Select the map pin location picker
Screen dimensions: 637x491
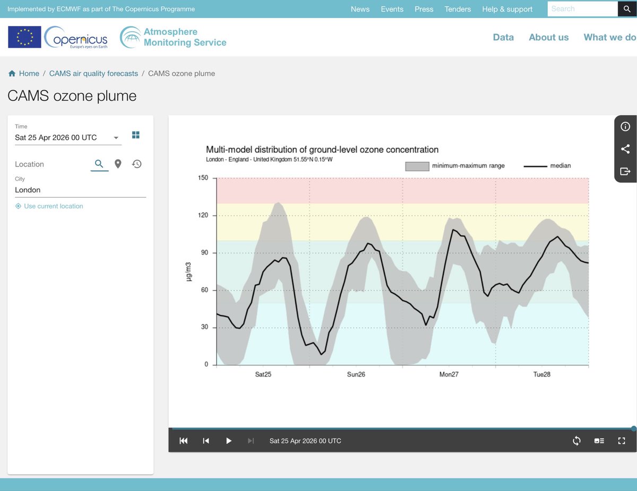118,164
